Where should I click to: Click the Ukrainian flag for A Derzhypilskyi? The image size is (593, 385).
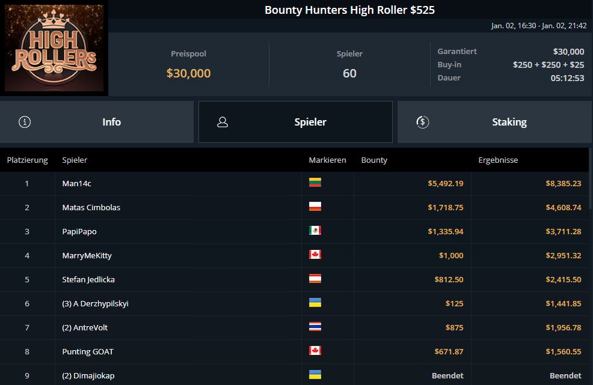[x=315, y=303]
